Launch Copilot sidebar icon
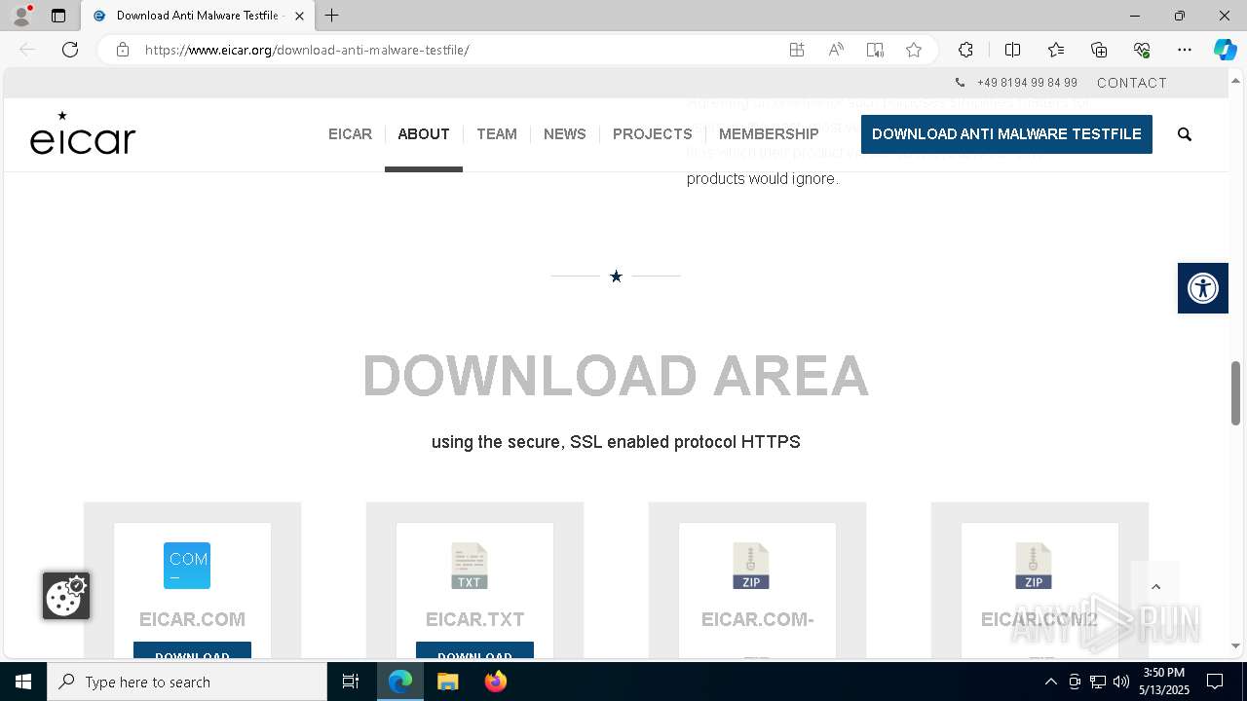The width and height of the screenshot is (1247, 701). point(1225,50)
